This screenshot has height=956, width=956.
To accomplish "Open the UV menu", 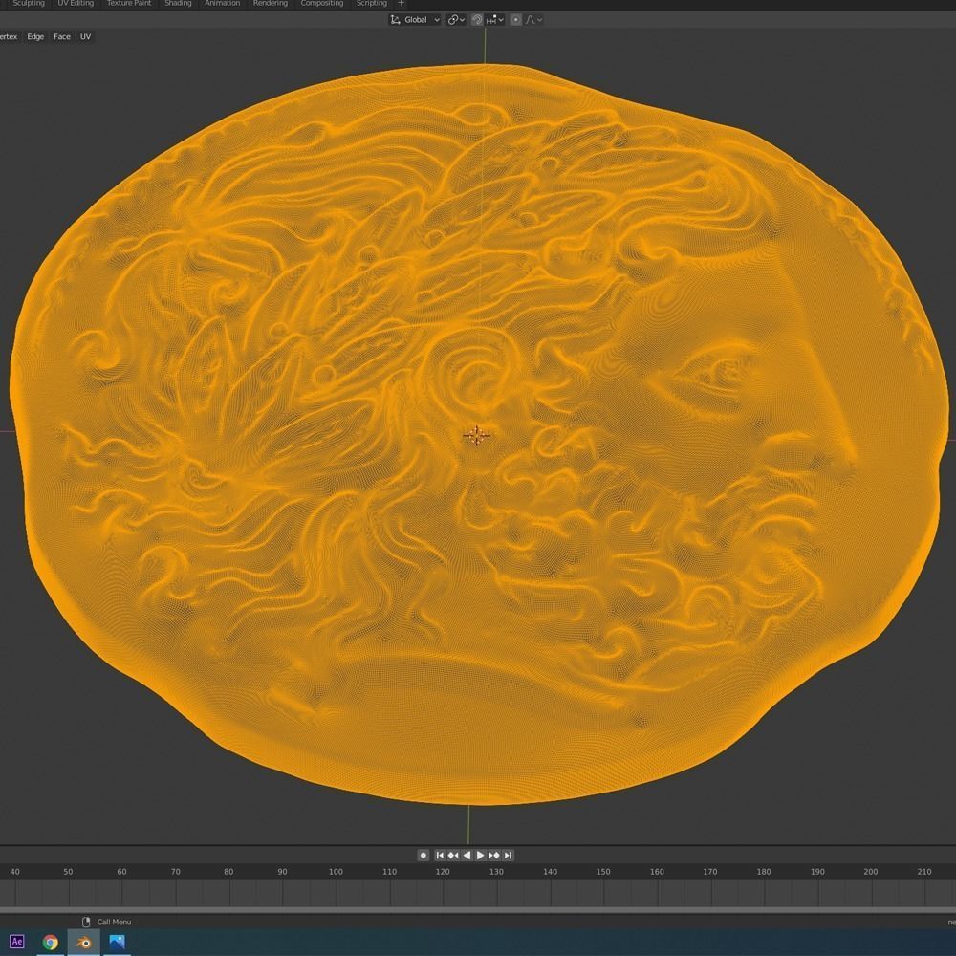I will [85, 36].
